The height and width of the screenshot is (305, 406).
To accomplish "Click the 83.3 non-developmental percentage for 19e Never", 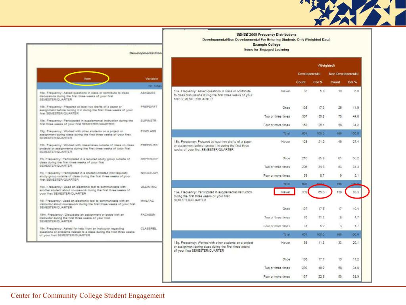I will [356, 192].
